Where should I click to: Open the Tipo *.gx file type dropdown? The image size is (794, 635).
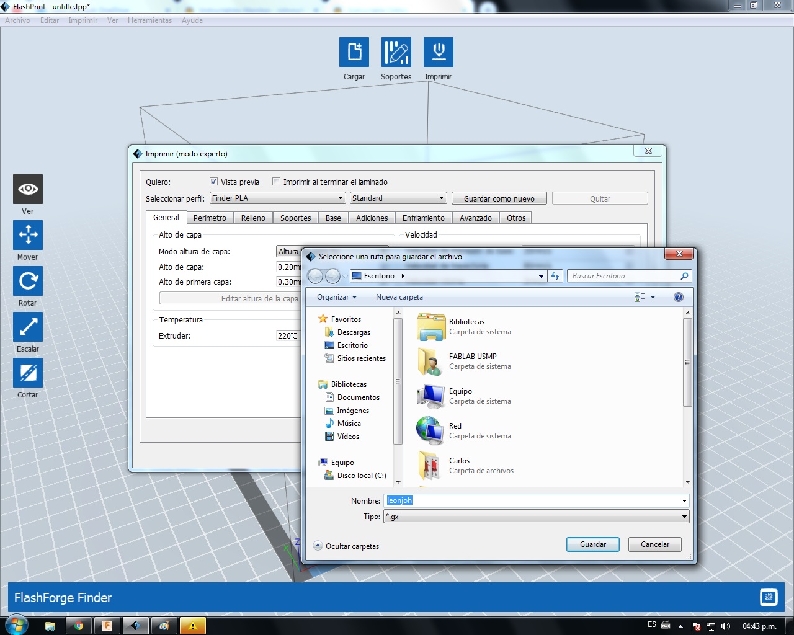536,517
